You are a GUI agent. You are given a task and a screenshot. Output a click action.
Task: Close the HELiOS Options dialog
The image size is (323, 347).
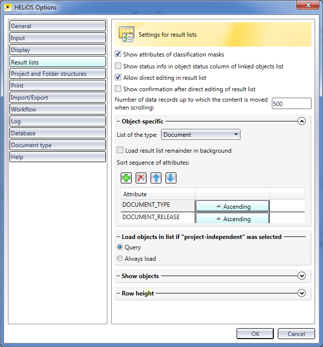coord(308,5)
